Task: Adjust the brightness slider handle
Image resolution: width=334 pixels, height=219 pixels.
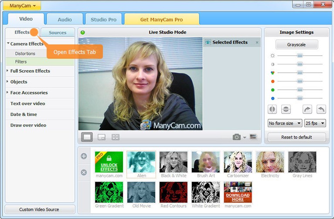Action: pyautogui.click(x=300, y=55)
